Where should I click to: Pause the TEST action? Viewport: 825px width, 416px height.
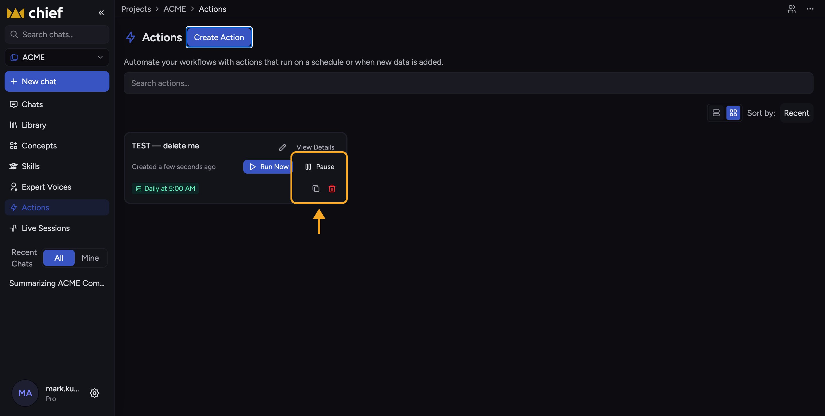320,167
